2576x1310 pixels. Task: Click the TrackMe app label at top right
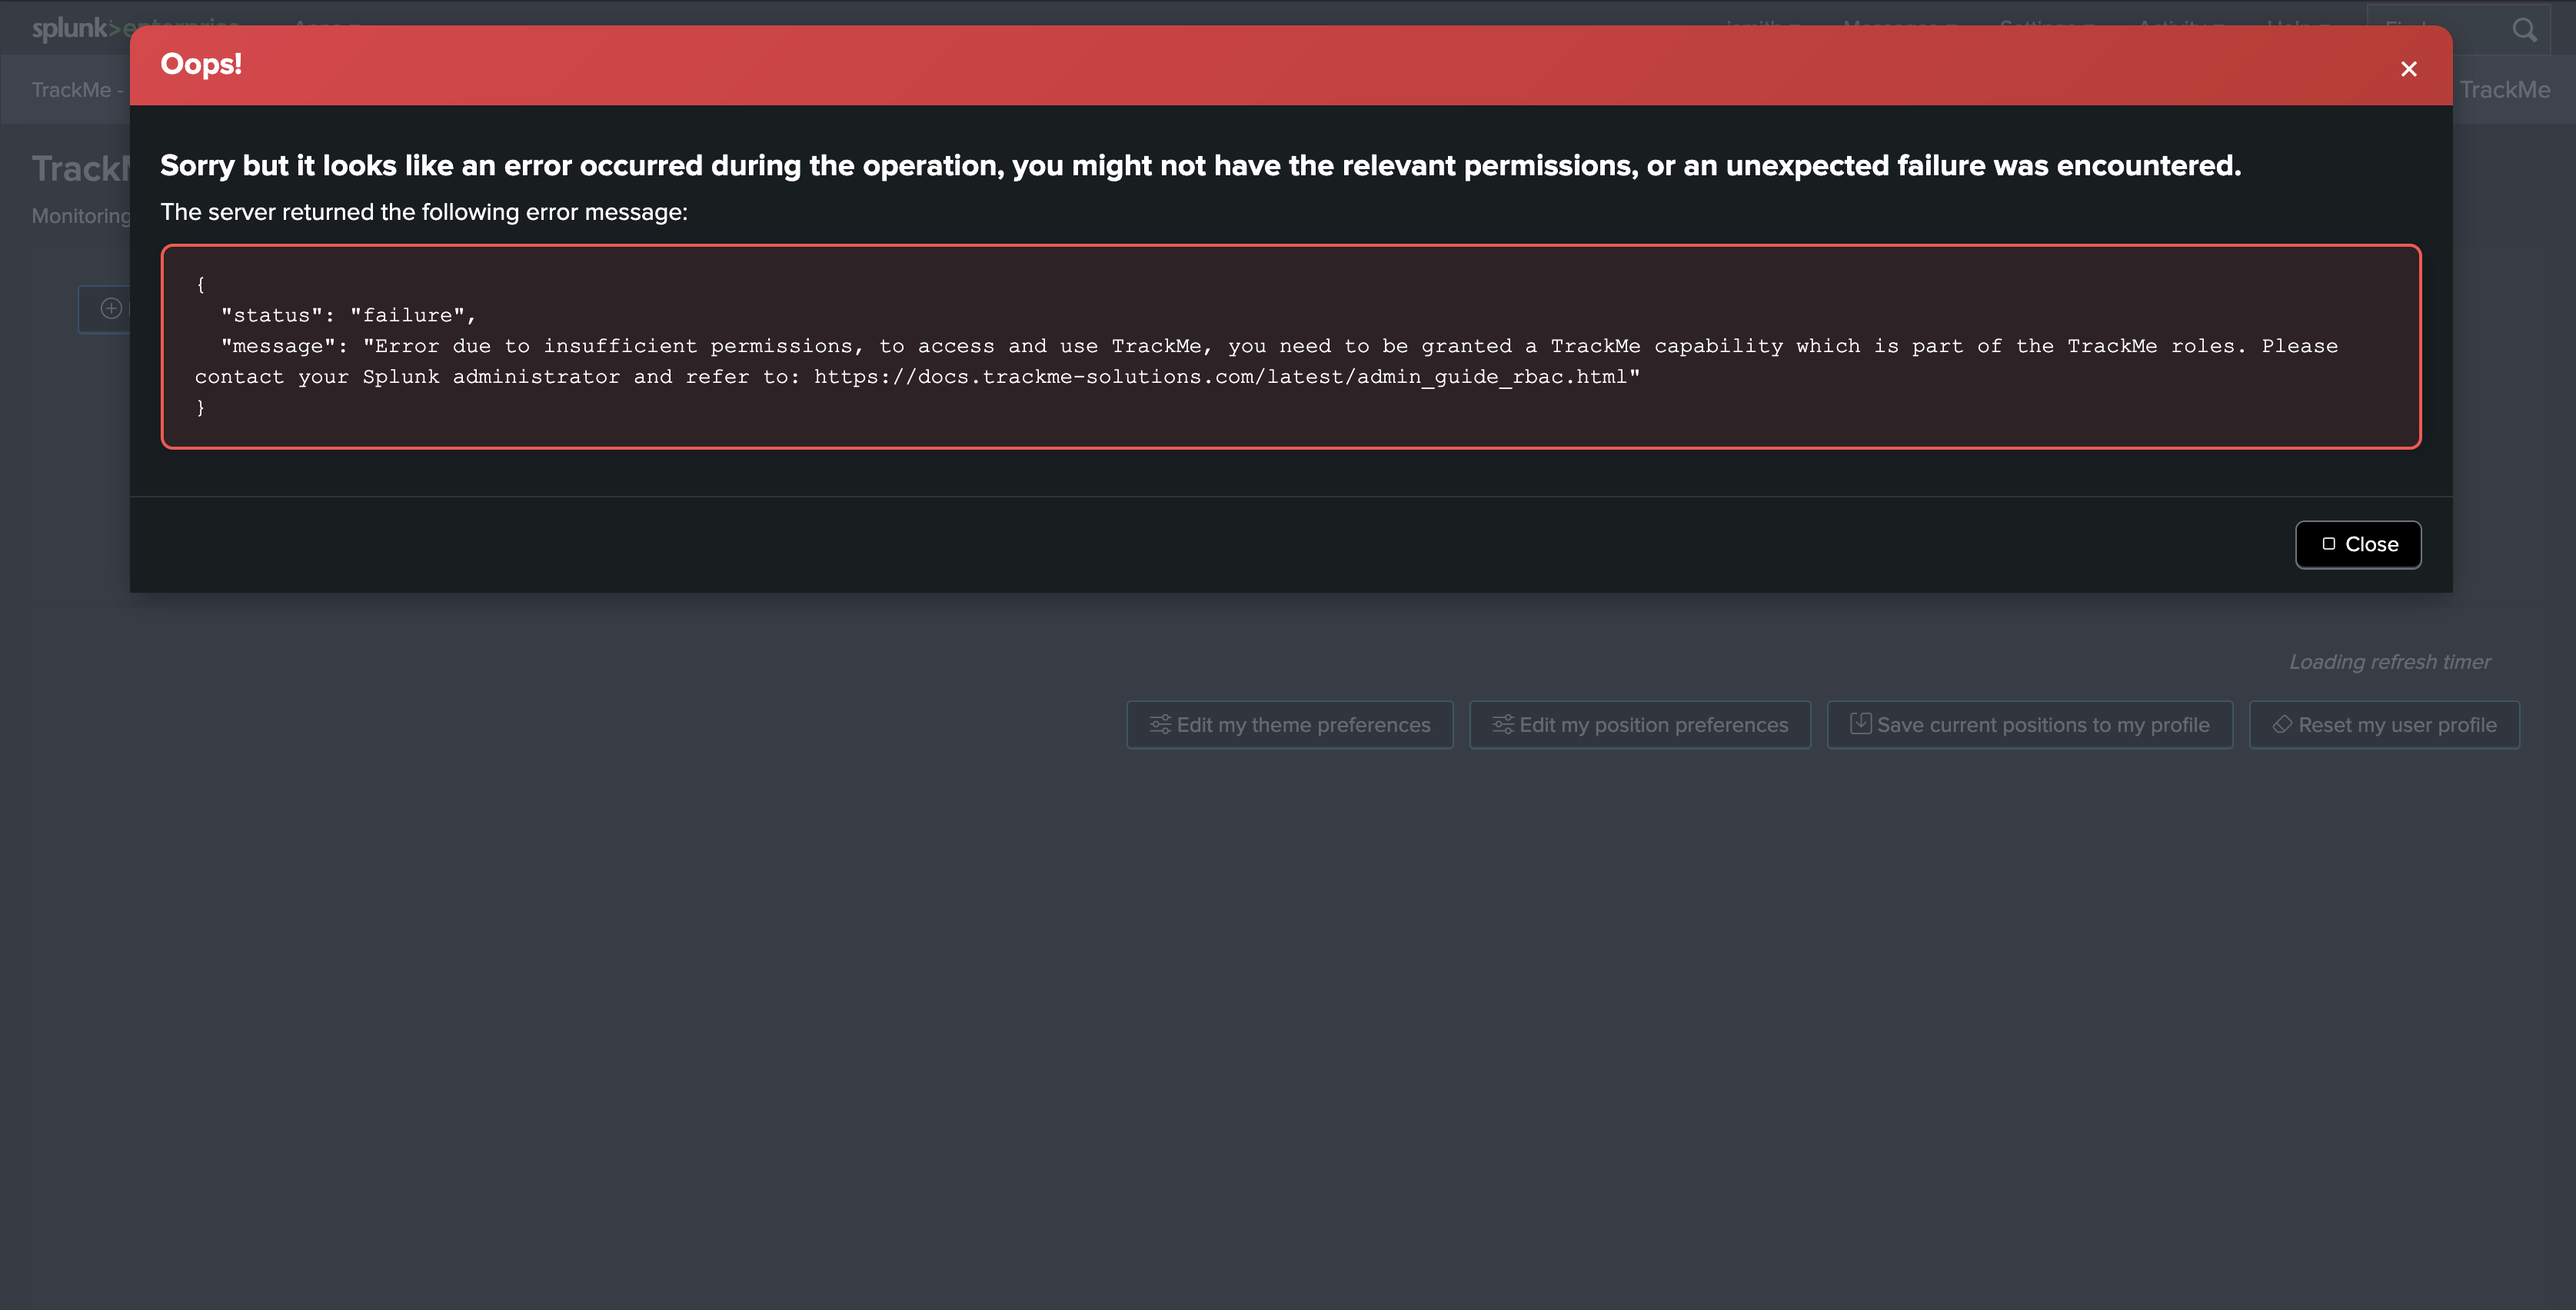pyautogui.click(x=2504, y=90)
